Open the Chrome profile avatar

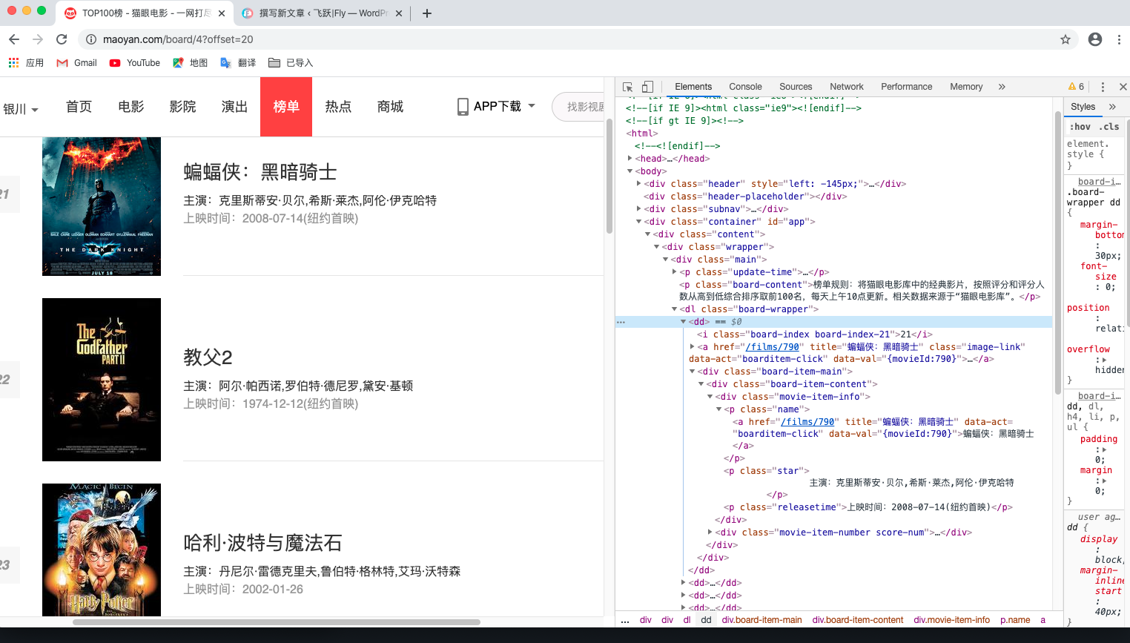tap(1095, 39)
